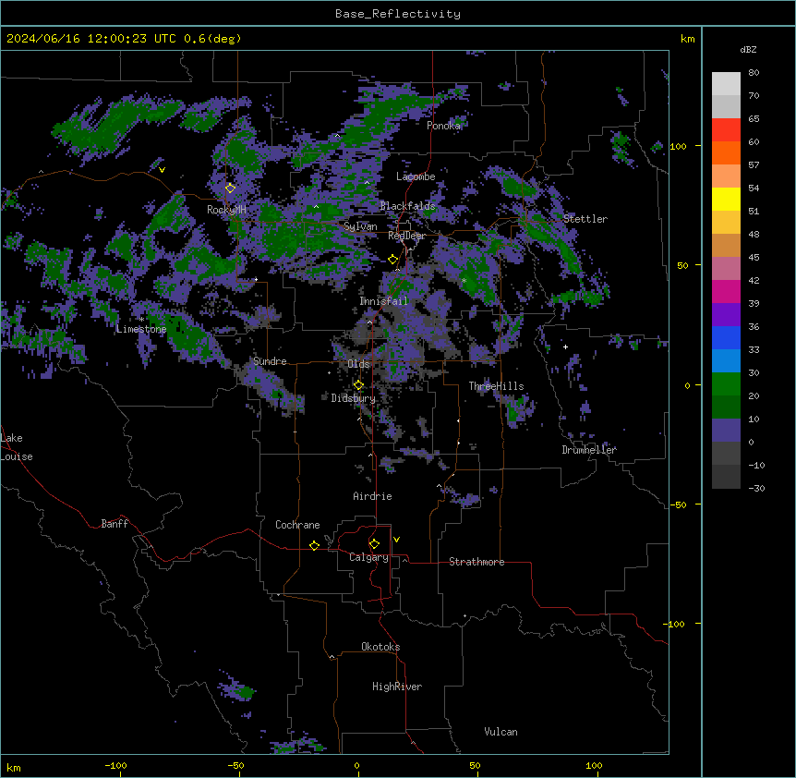Select the pink 45-42 dBZ legend swatch

pos(726,269)
